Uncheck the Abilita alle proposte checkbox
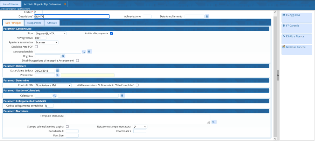This screenshot has height=141, width=315. [112, 33]
